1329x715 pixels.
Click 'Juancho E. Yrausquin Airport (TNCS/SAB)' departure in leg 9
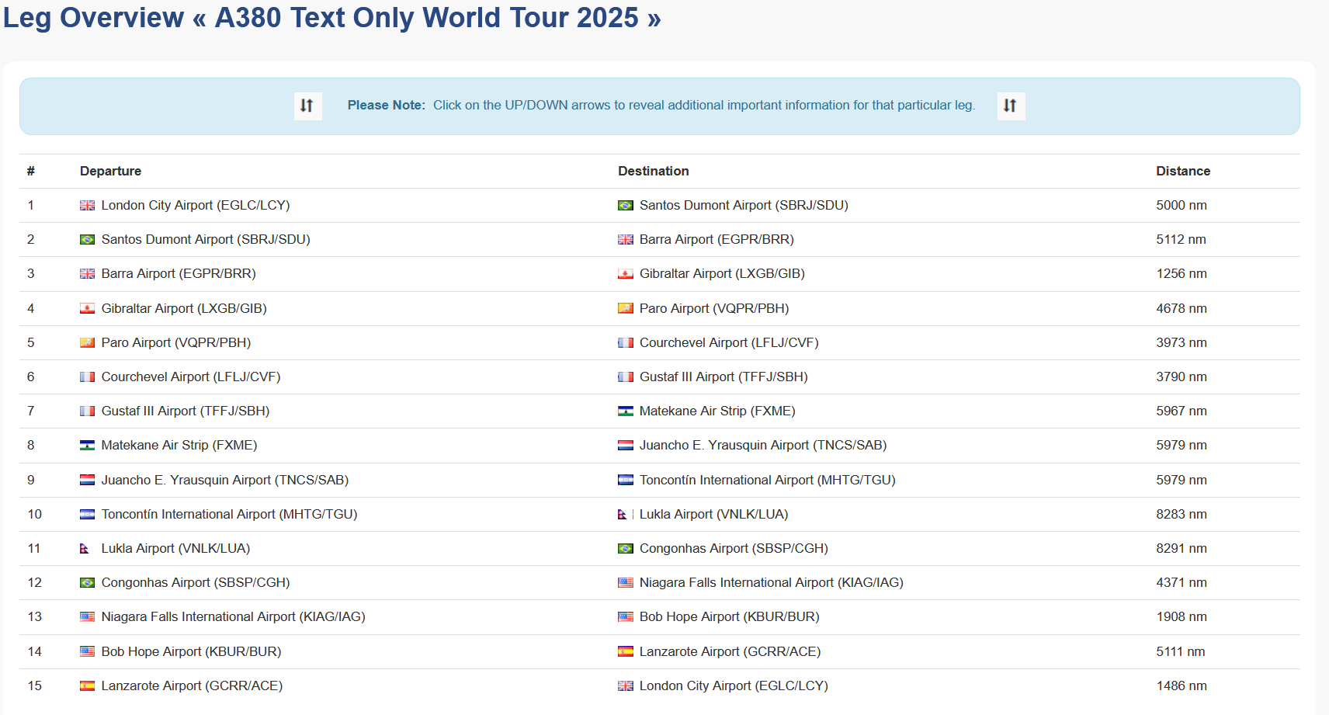[225, 481]
